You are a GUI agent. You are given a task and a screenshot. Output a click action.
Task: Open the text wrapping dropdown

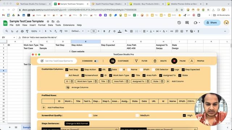pos(158,31)
